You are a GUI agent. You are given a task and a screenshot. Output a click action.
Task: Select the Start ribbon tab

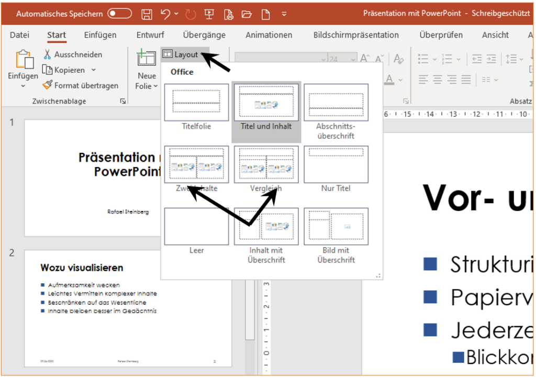click(x=57, y=35)
